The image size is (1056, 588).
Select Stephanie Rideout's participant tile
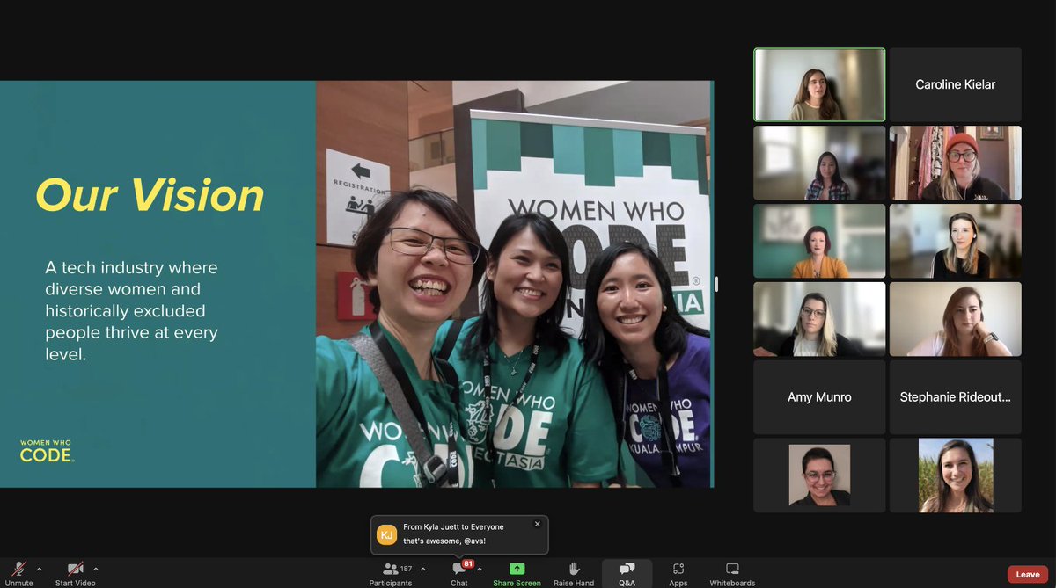tap(956, 397)
